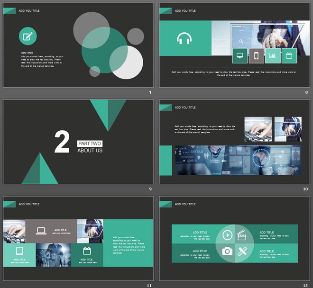Click the edit pencil icon on slide 7
This screenshot has width=313, height=288.
click(x=28, y=36)
